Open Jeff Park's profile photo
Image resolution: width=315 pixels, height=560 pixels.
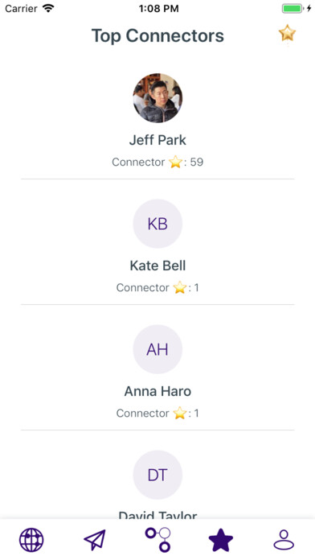[157, 98]
